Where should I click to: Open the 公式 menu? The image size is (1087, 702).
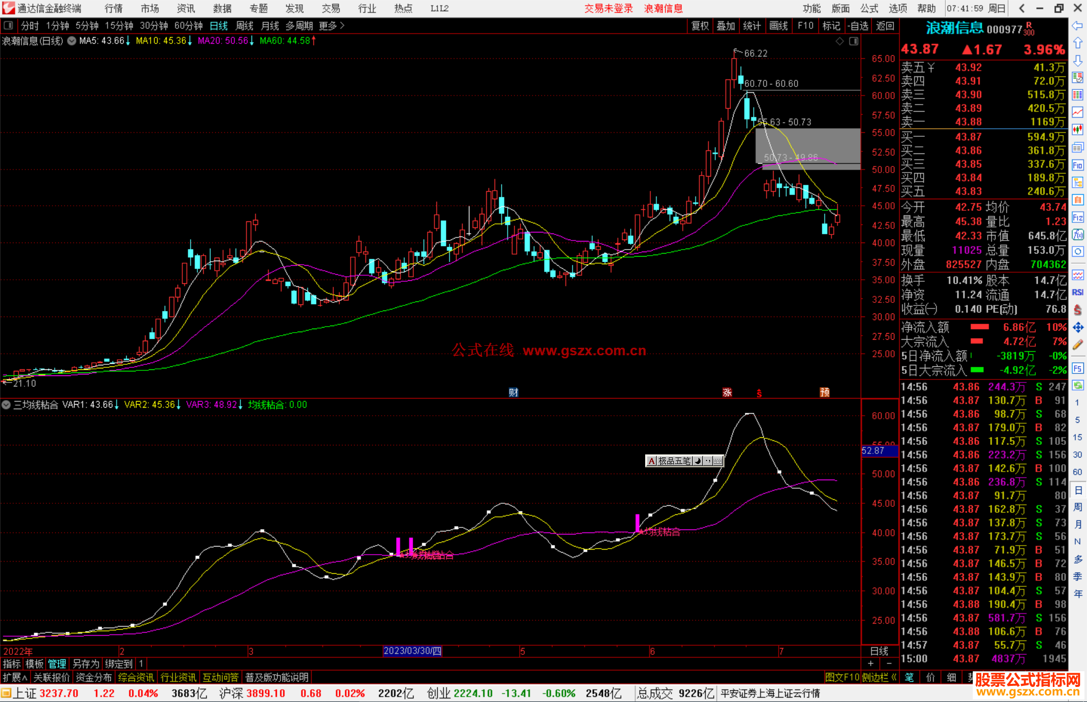(x=869, y=9)
